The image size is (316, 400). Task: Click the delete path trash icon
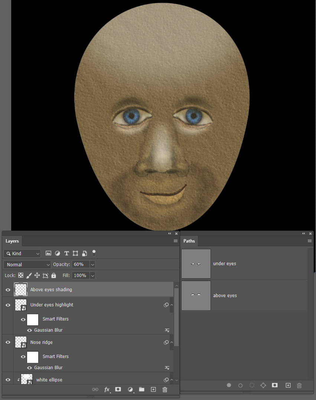point(299,385)
